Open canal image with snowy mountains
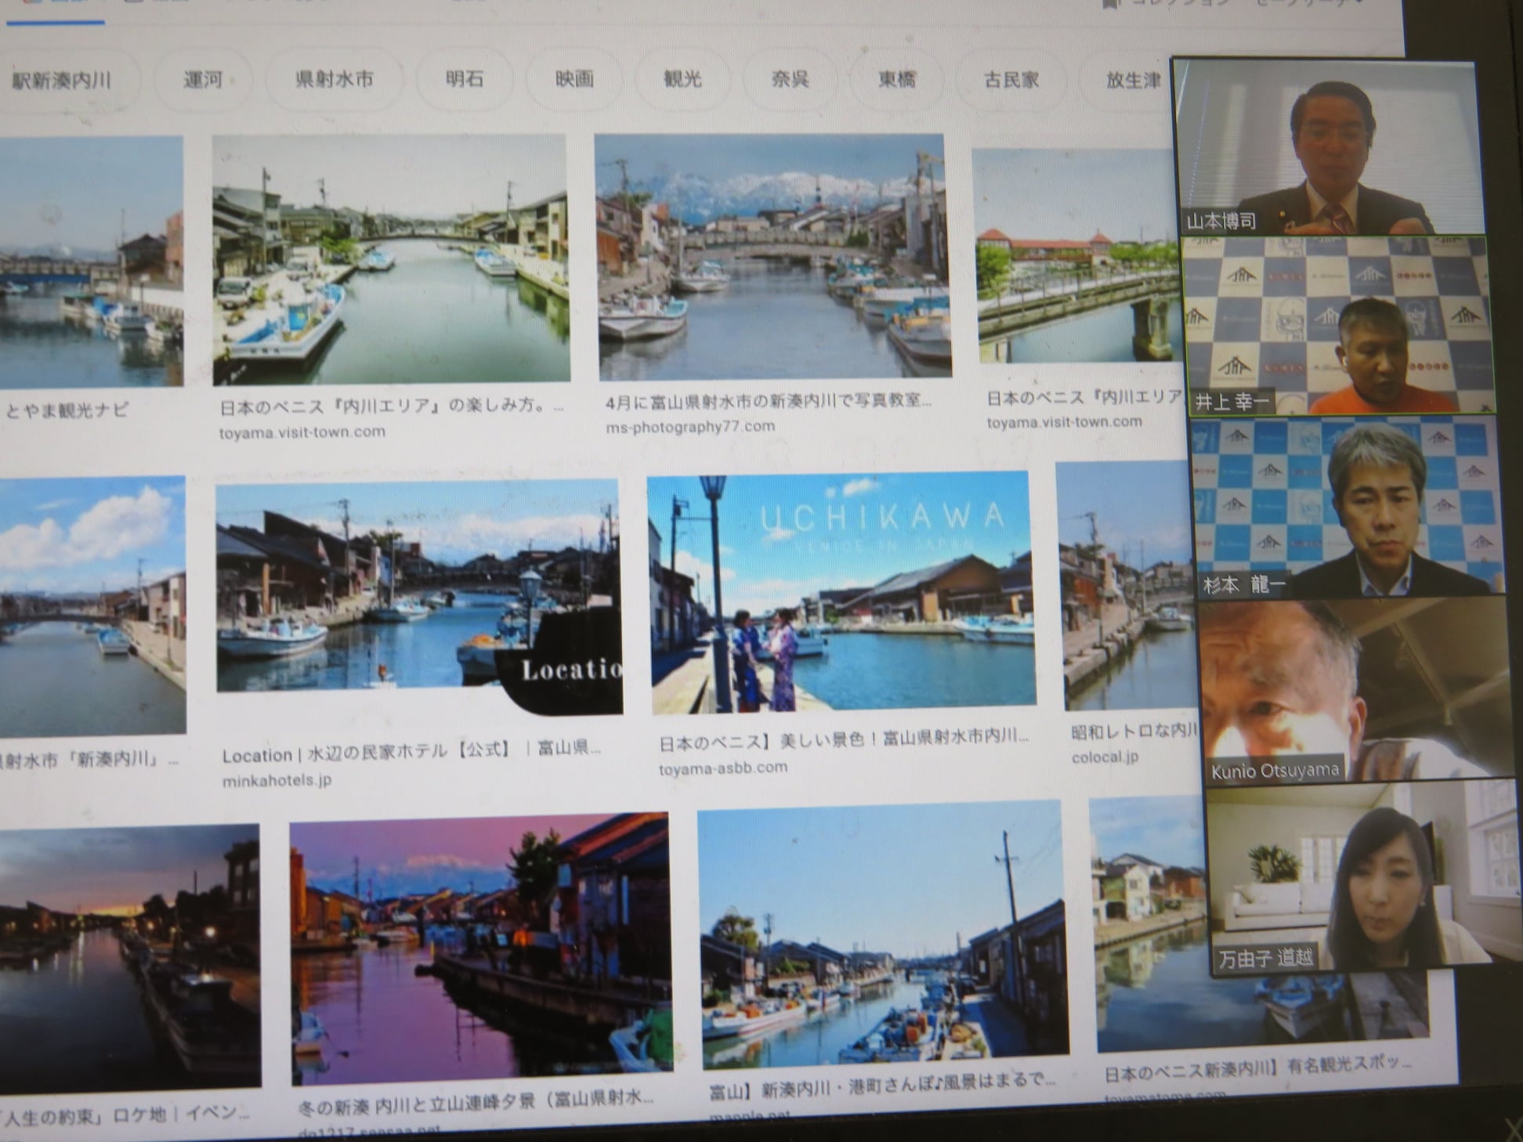Viewport: 1523px width, 1142px height. (772, 255)
